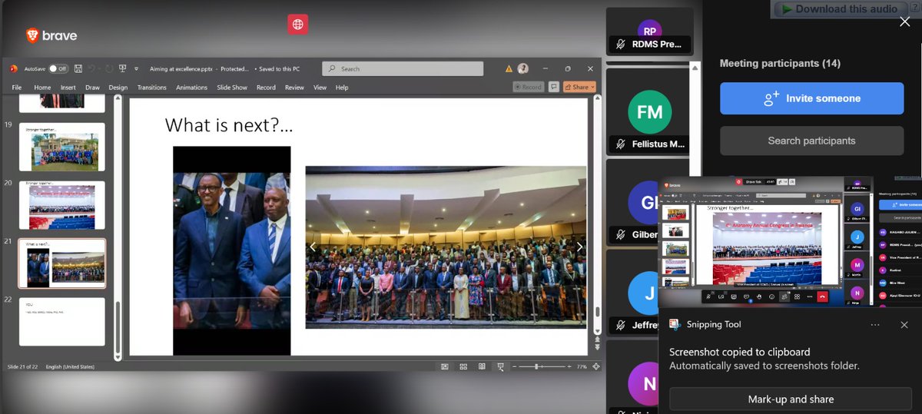Click the 'Slide 21 of 22' status text
Screen dimensions: 922x414
click(x=24, y=366)
